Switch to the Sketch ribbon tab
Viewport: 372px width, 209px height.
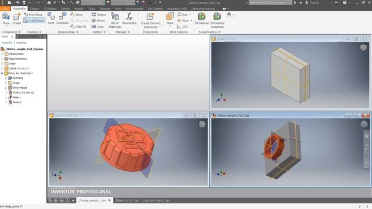[65, 9]
